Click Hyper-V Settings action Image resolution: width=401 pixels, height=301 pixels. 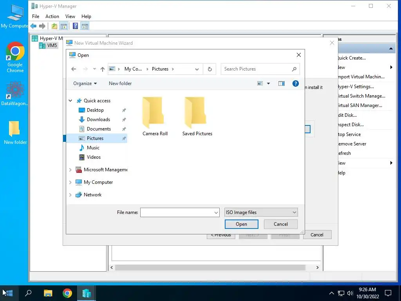(356, 87)
